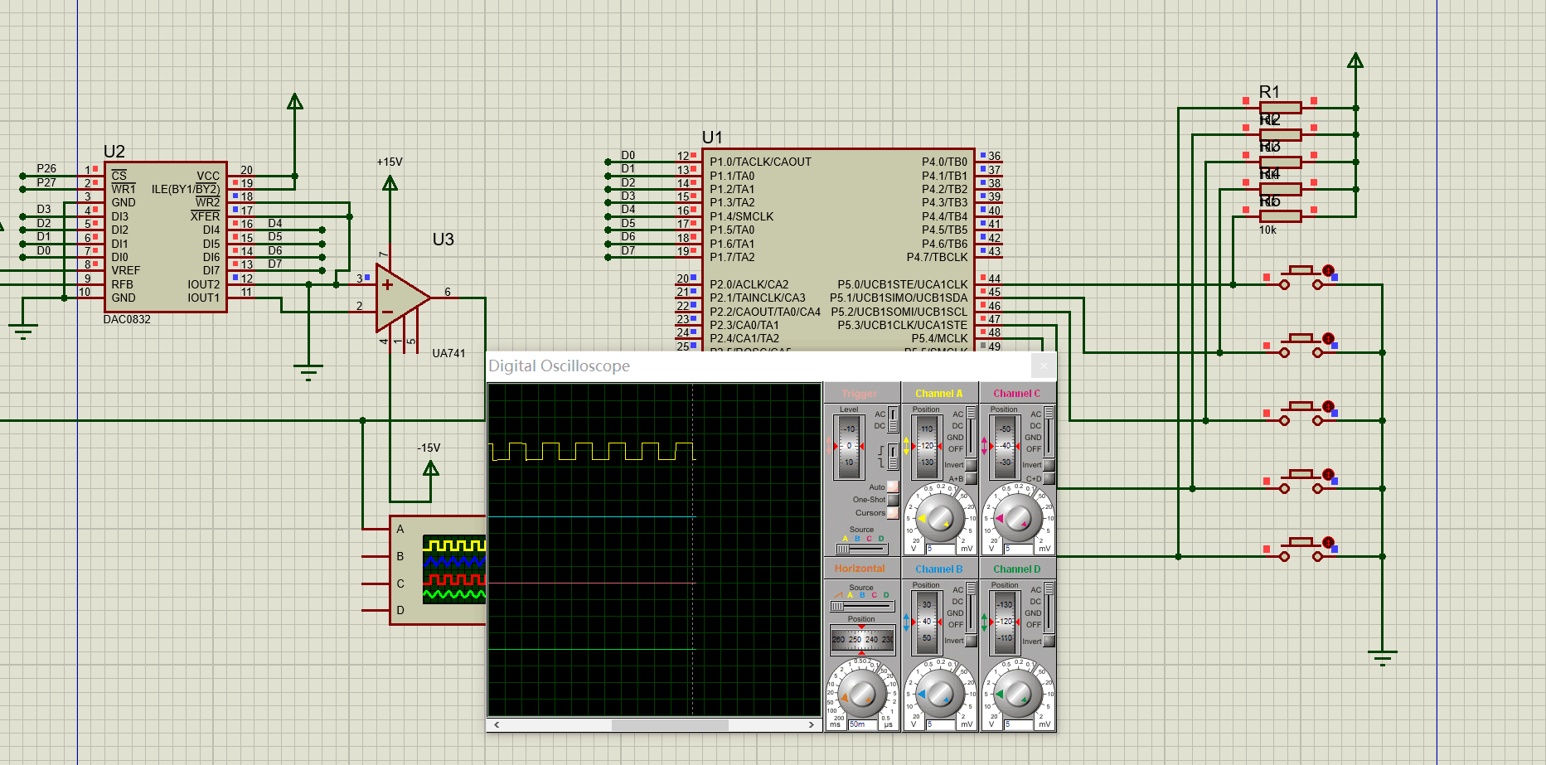Image resolution: width=1546 pixels, height=765 pixels.
Task: Click Channel A yellow position arrows
Action: (906, 446)
